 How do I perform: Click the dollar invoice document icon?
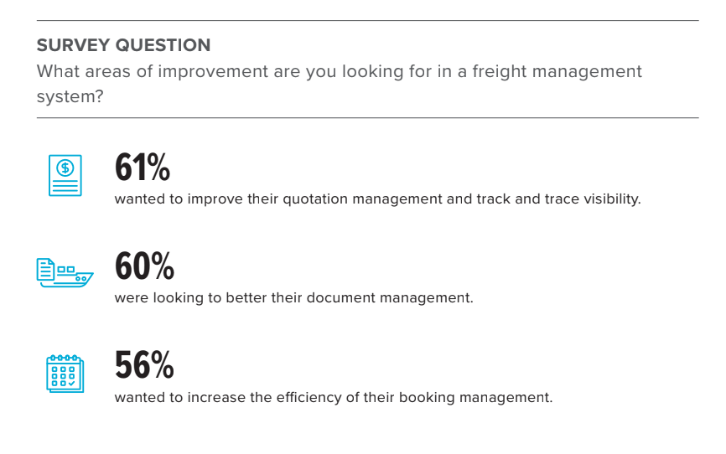[x=65, y=175]
